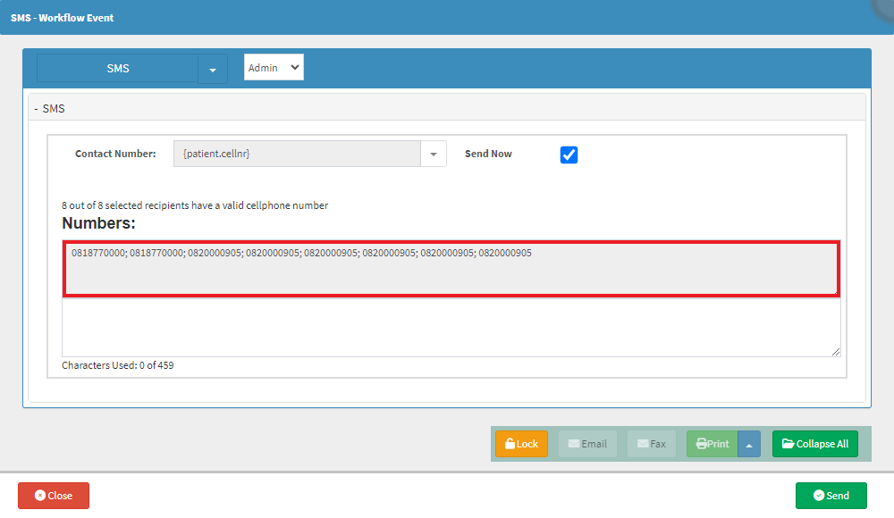Open the SMS template dropdown arrow

[213, 69]
